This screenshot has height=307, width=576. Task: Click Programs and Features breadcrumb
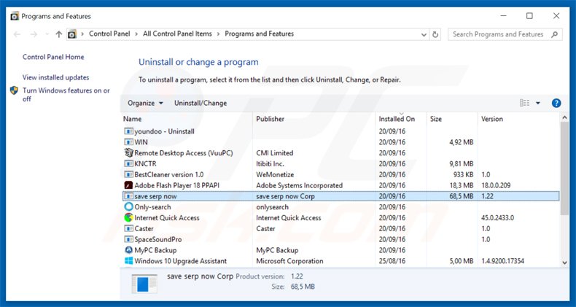[x=260, y=34]
